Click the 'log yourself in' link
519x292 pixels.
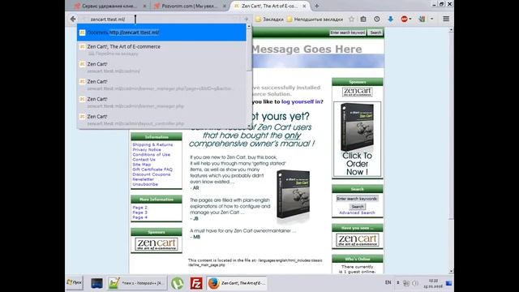(x=301, y=101)
